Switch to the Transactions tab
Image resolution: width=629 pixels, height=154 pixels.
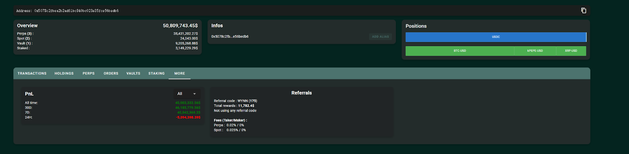click(32, 73)
